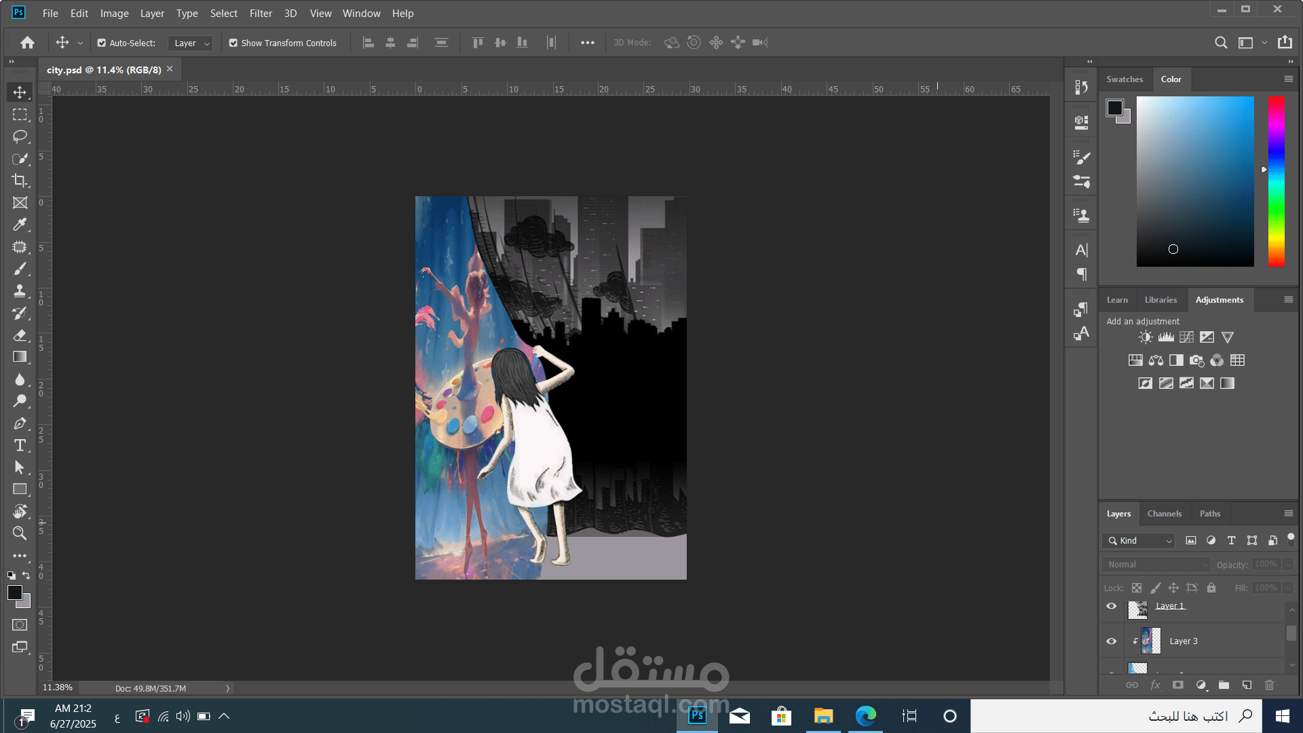Click the swap foreground and background colors arrow
Image resolution: width=1303 pixels, height=733 pixels.
26,576
